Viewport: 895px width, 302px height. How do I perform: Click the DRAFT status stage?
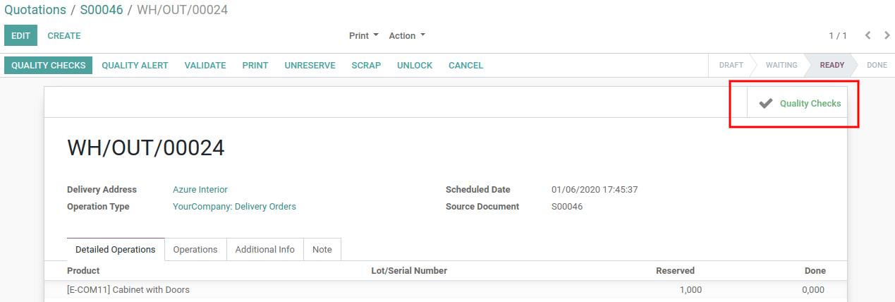(x=731, y=65)
